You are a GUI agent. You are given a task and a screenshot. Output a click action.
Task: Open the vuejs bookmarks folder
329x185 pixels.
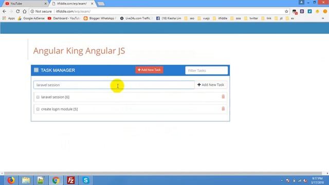point(204,18)
